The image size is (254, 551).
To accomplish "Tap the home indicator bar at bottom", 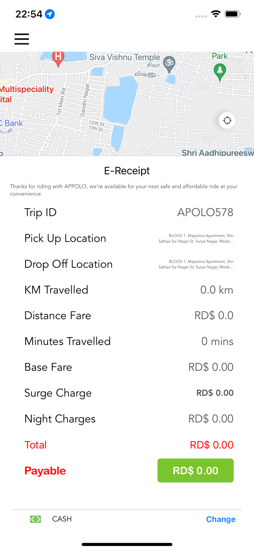I will click(127, 544).
